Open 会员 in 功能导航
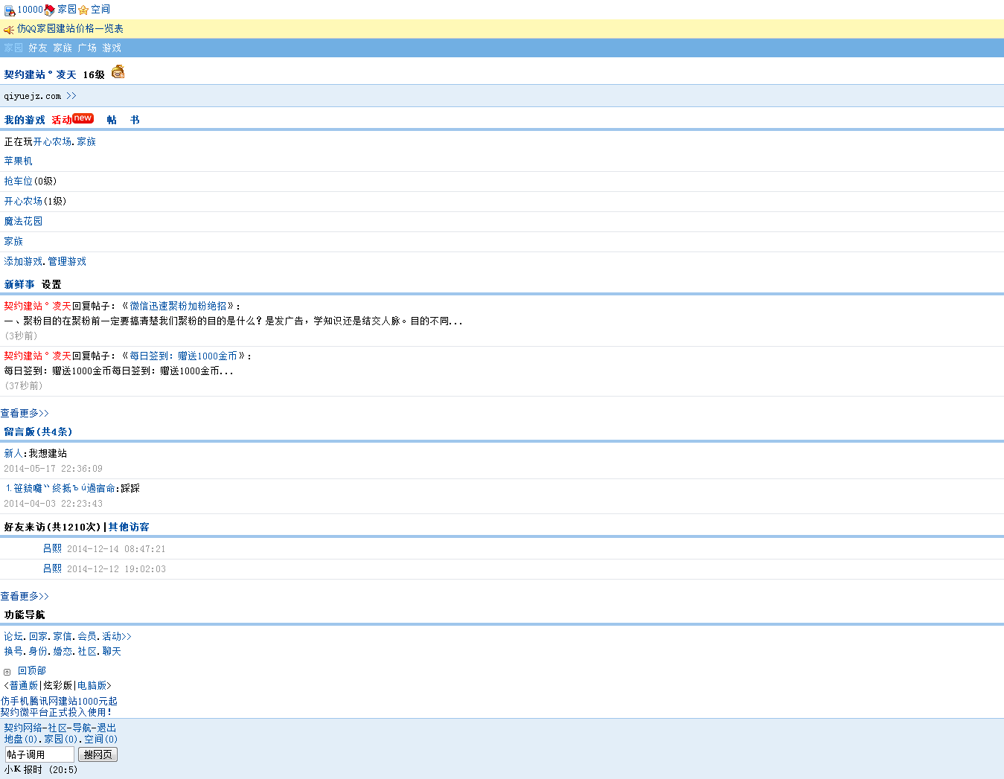Screen dimensions: 1004x779 [87, 637]
